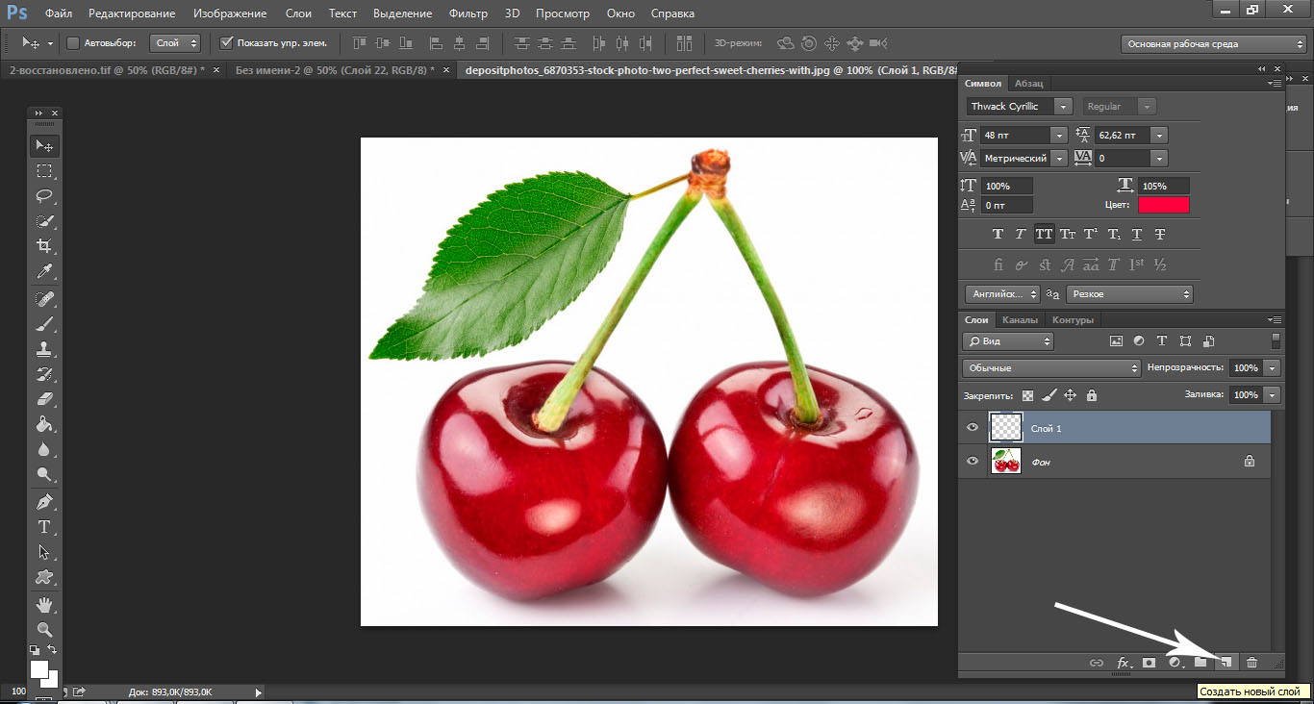1314x704 pixels.
Task: Open the Thwack Cyrillic font dropdown
Action: (x=1063, y=107)
